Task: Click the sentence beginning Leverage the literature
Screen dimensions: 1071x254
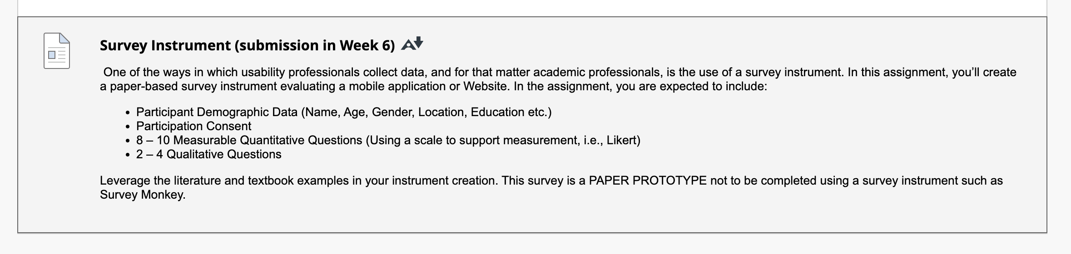Action: tap(299, 181)
